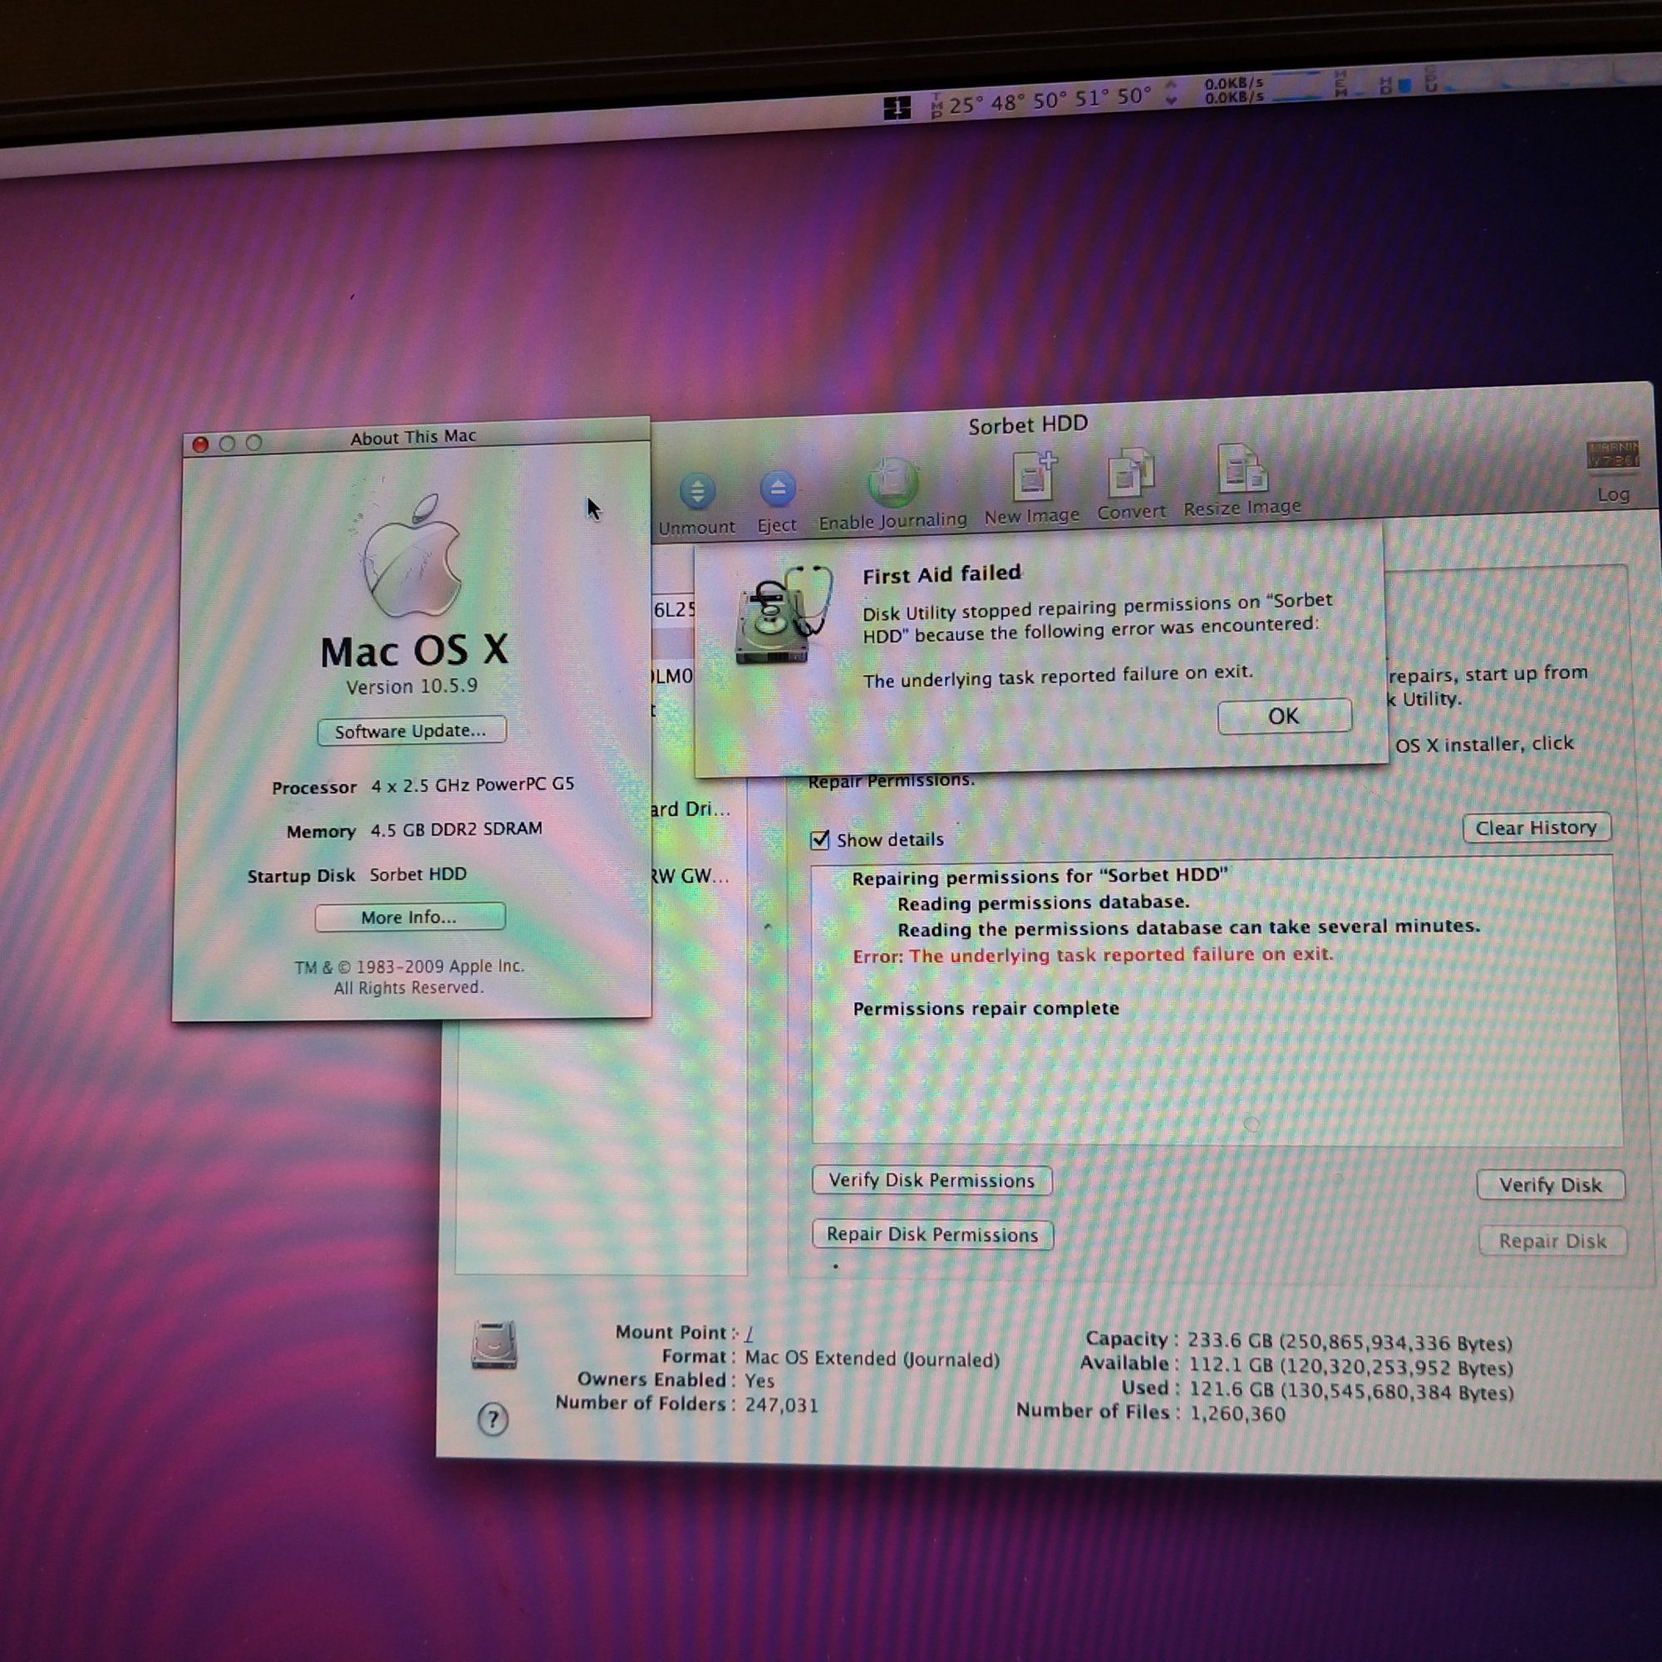Click the Clear History button
Screen dimensions: 1662x1662
1536,828
